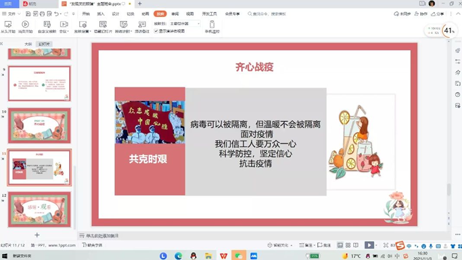
Task: Click the fit-to-window zoom icon
Action: (386, 245)
